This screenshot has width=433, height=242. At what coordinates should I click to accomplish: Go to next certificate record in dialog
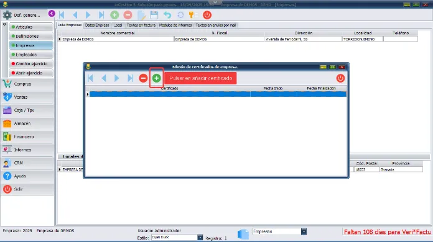point(116,78)
